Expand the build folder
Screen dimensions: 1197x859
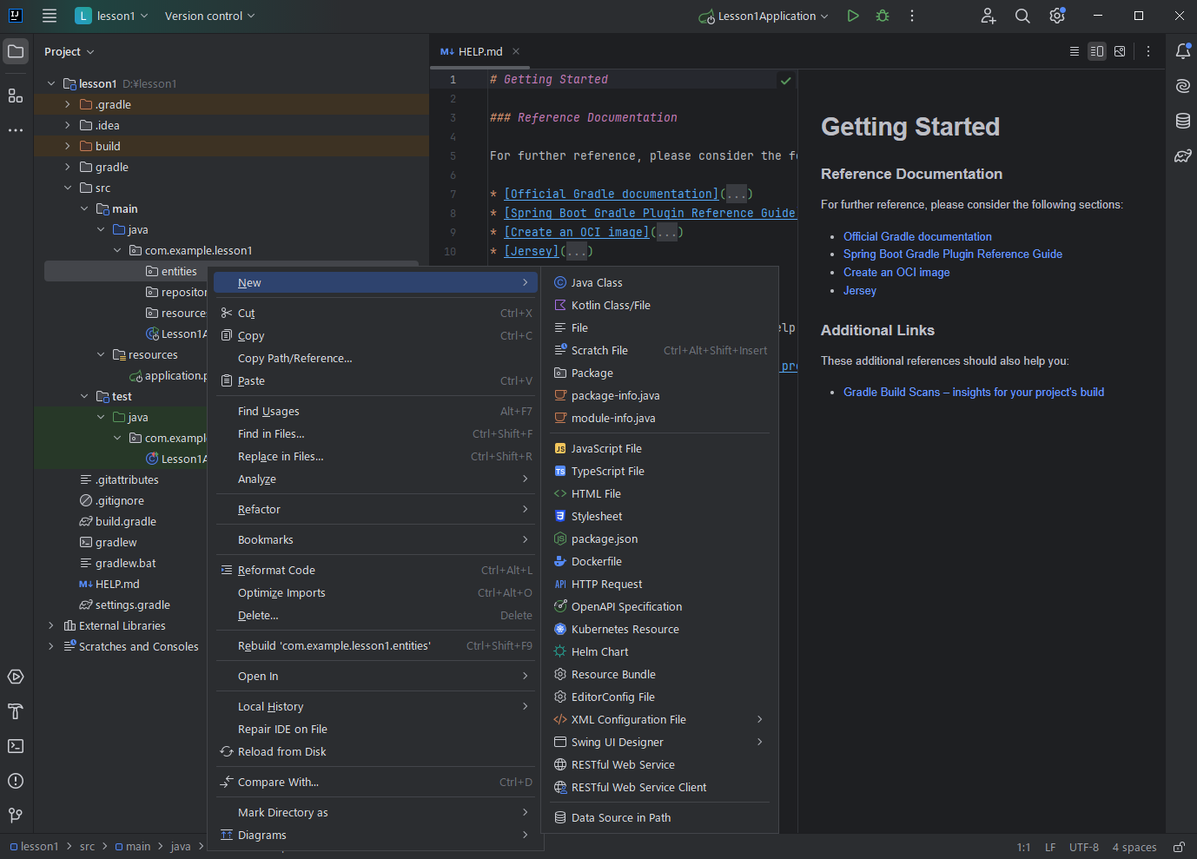pos(68,146)
